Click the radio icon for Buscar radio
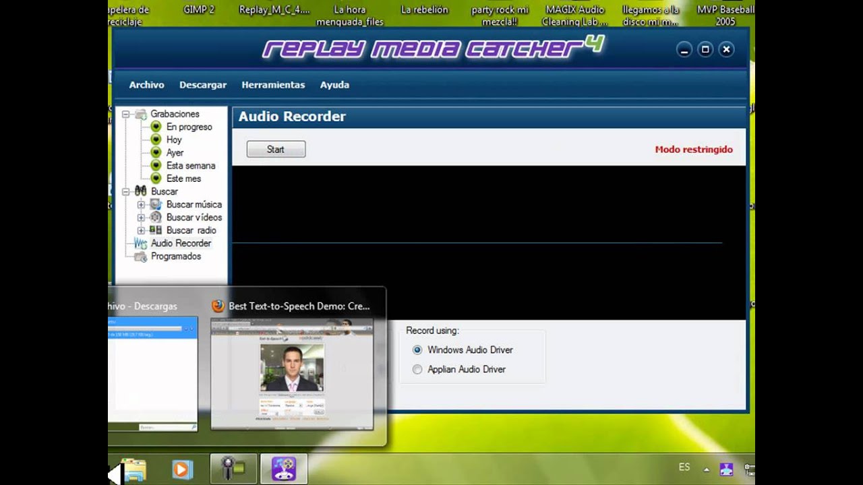This screenshot has height=485, width=863. point(156,230)
